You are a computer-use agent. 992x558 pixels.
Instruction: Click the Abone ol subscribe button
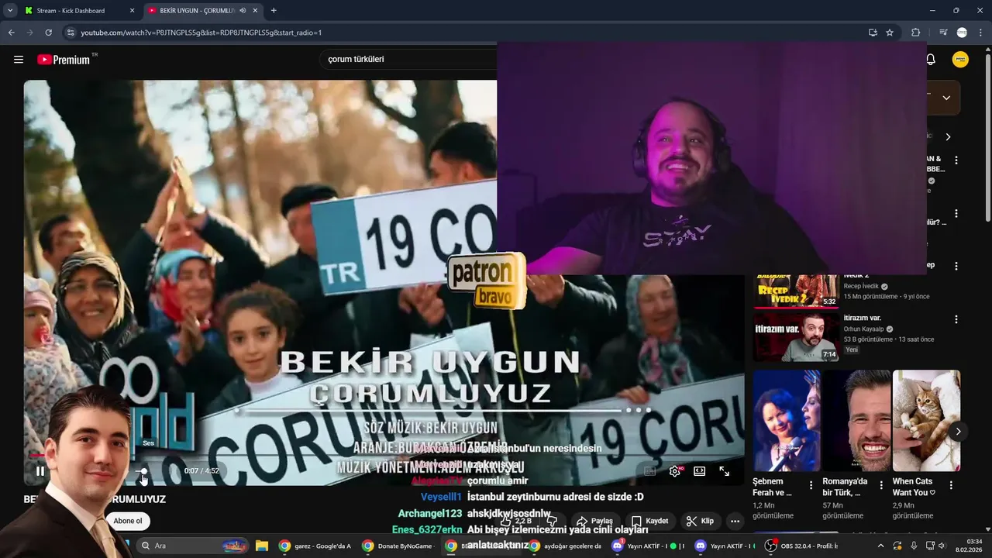(128, 521)
